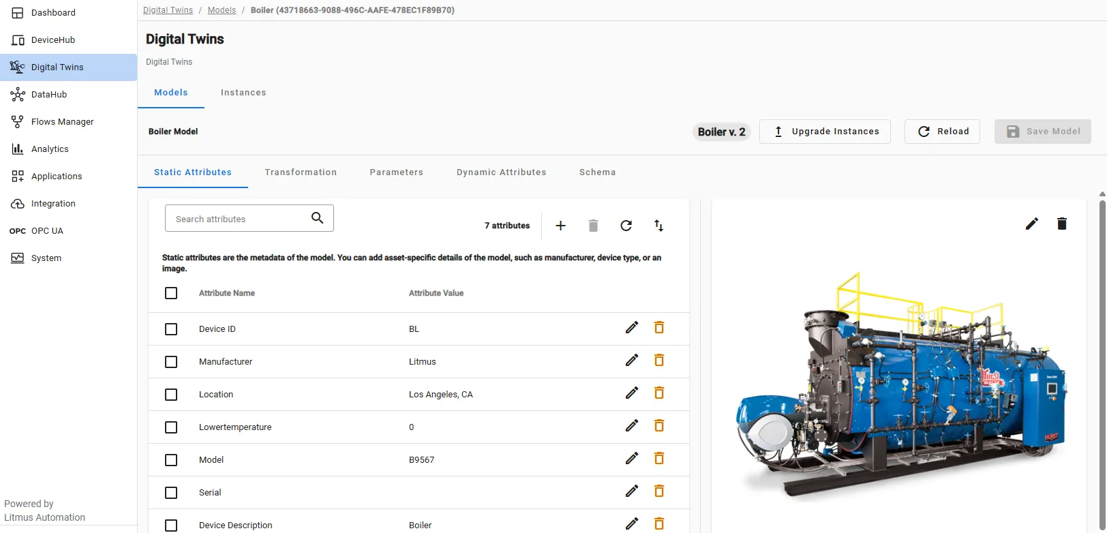Edit the Serial attribute
This screenshot has width=1107, height=533.
pyautogui.click(x=632, y=491)
